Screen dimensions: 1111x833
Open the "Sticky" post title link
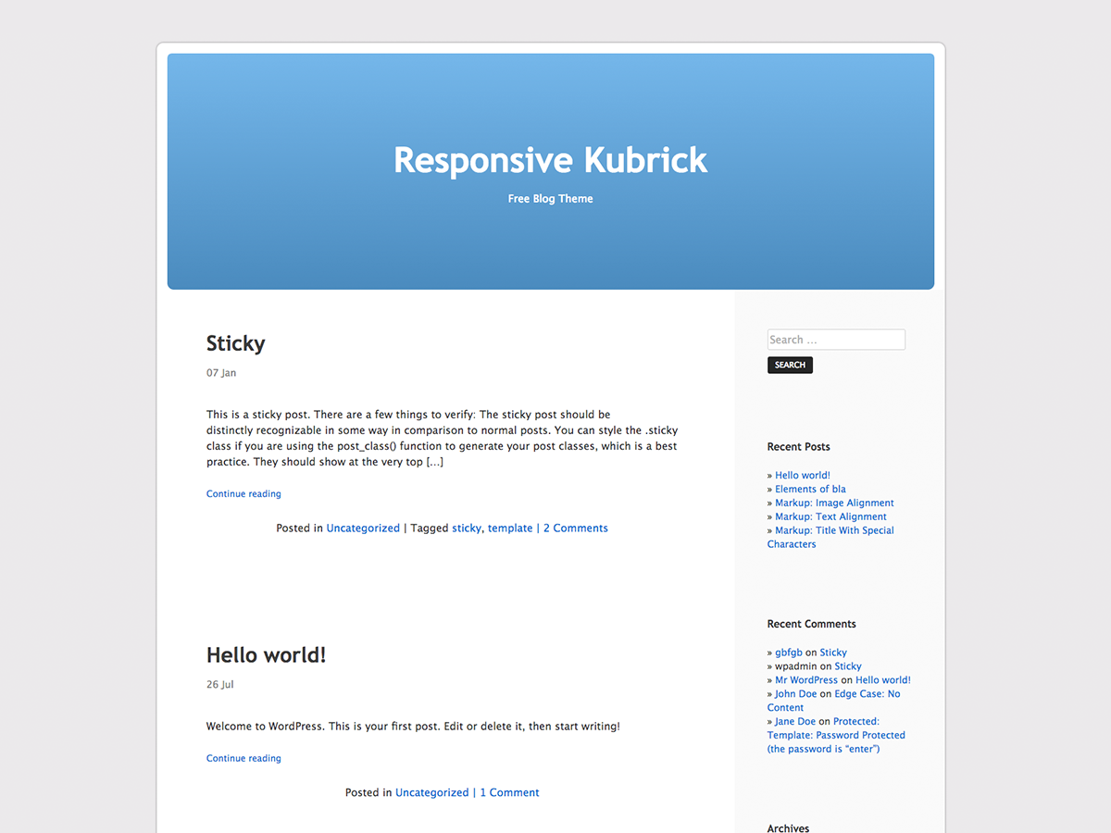(x=235, y=343)
